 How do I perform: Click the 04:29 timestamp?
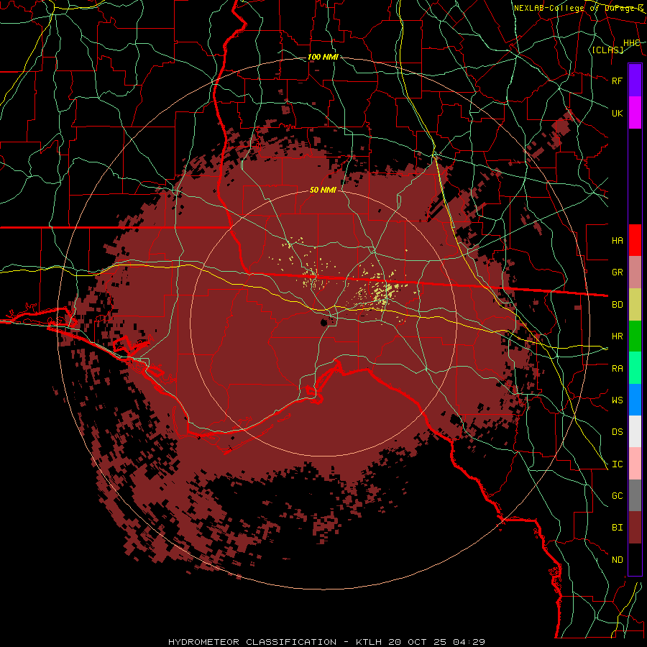(x=469, y=642)
